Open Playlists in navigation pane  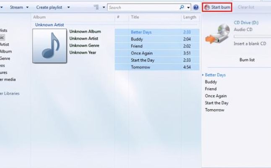click(3, 31)
